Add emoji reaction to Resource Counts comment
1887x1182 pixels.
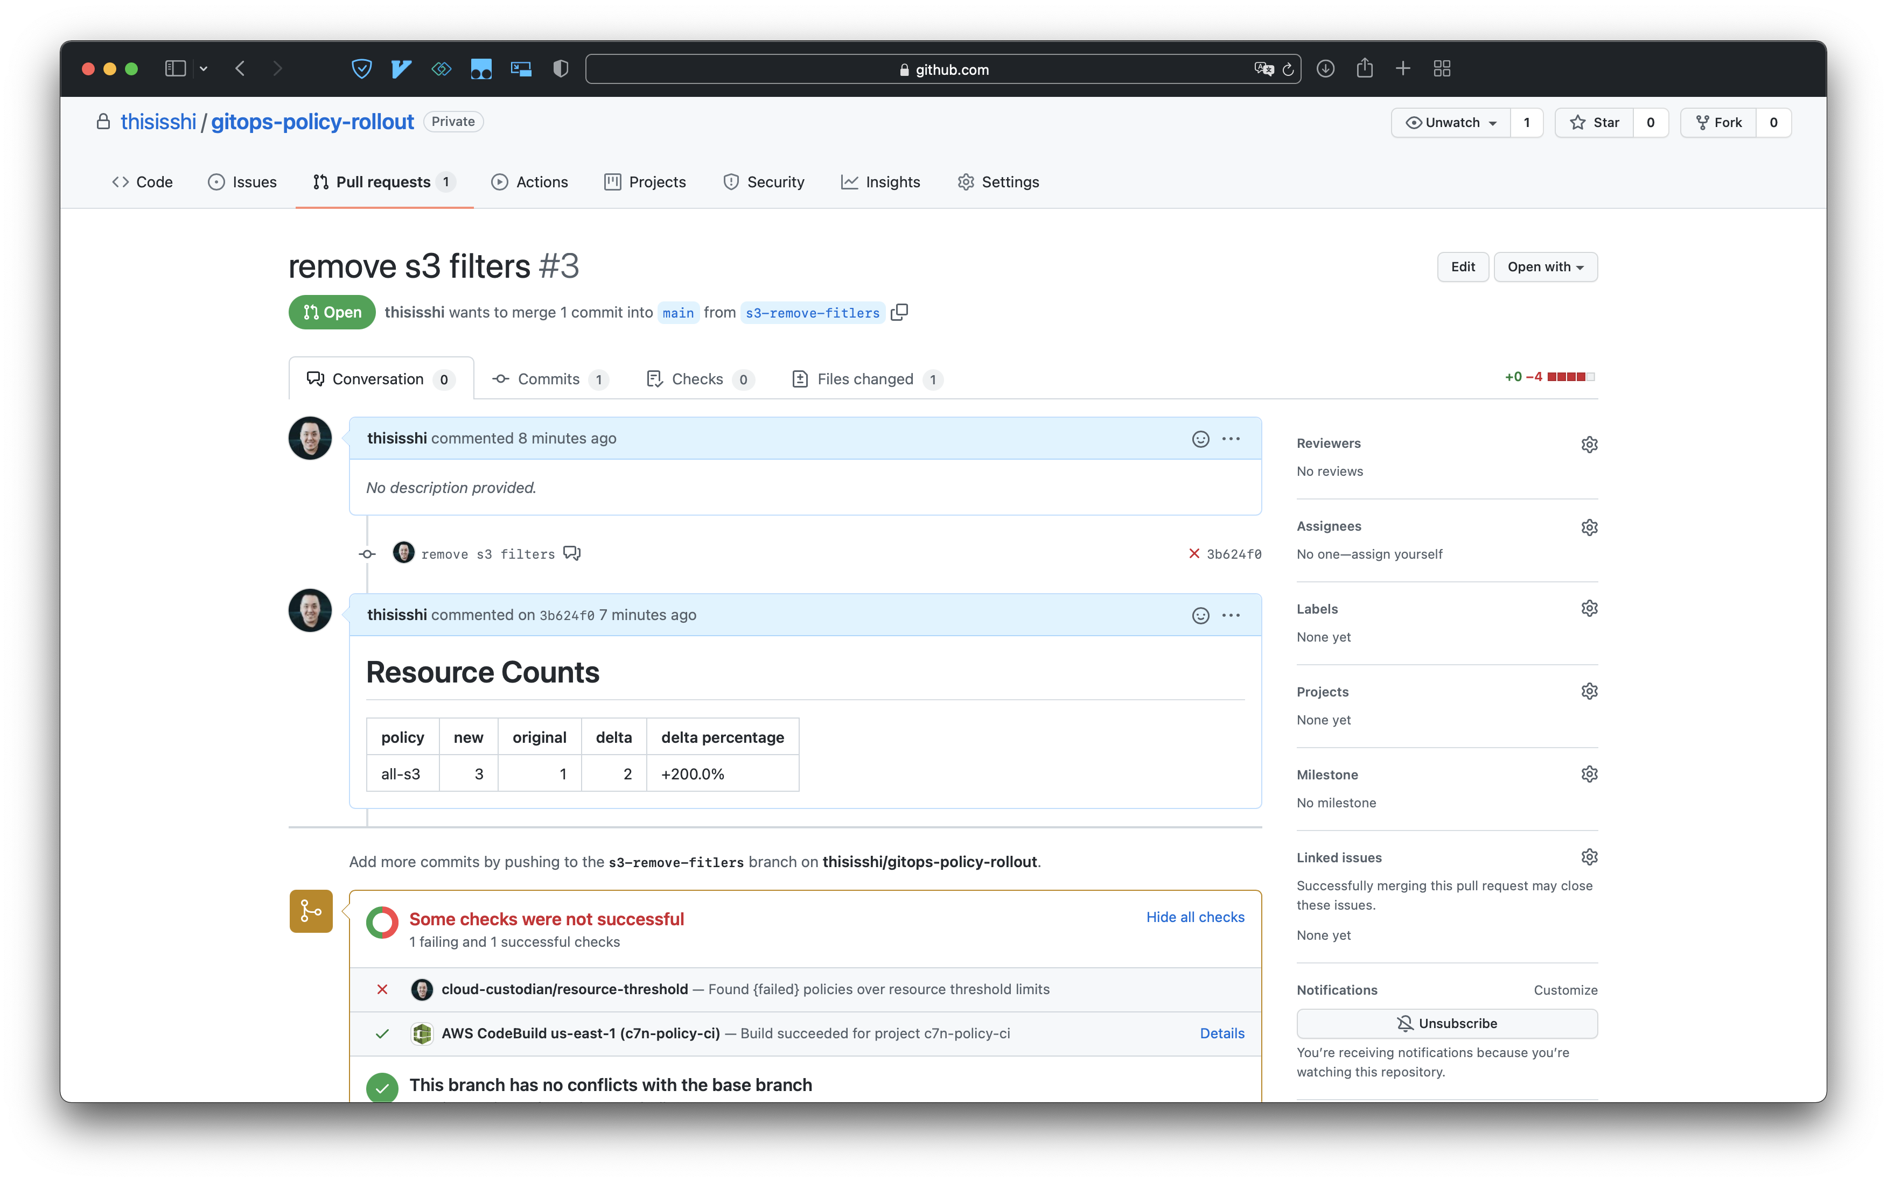pyautogui.click(x=1200, y=615)
